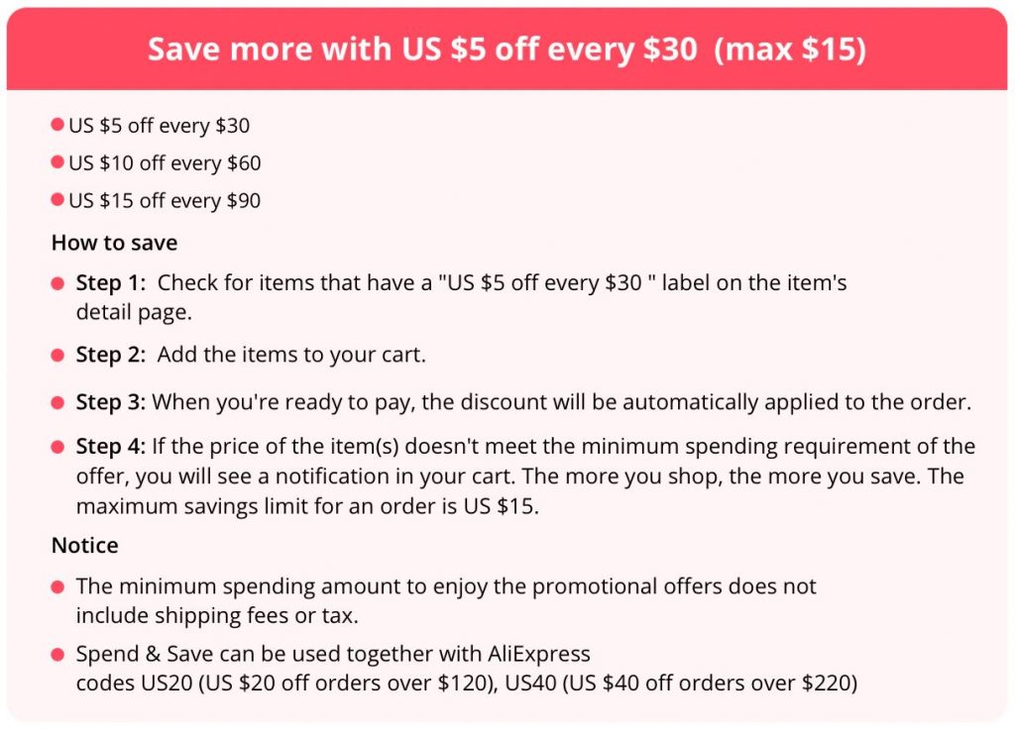Select the 'US $5 off every $30' line
The height and width of the screenshot is (738, 1015).
click(x=160, y=126)
